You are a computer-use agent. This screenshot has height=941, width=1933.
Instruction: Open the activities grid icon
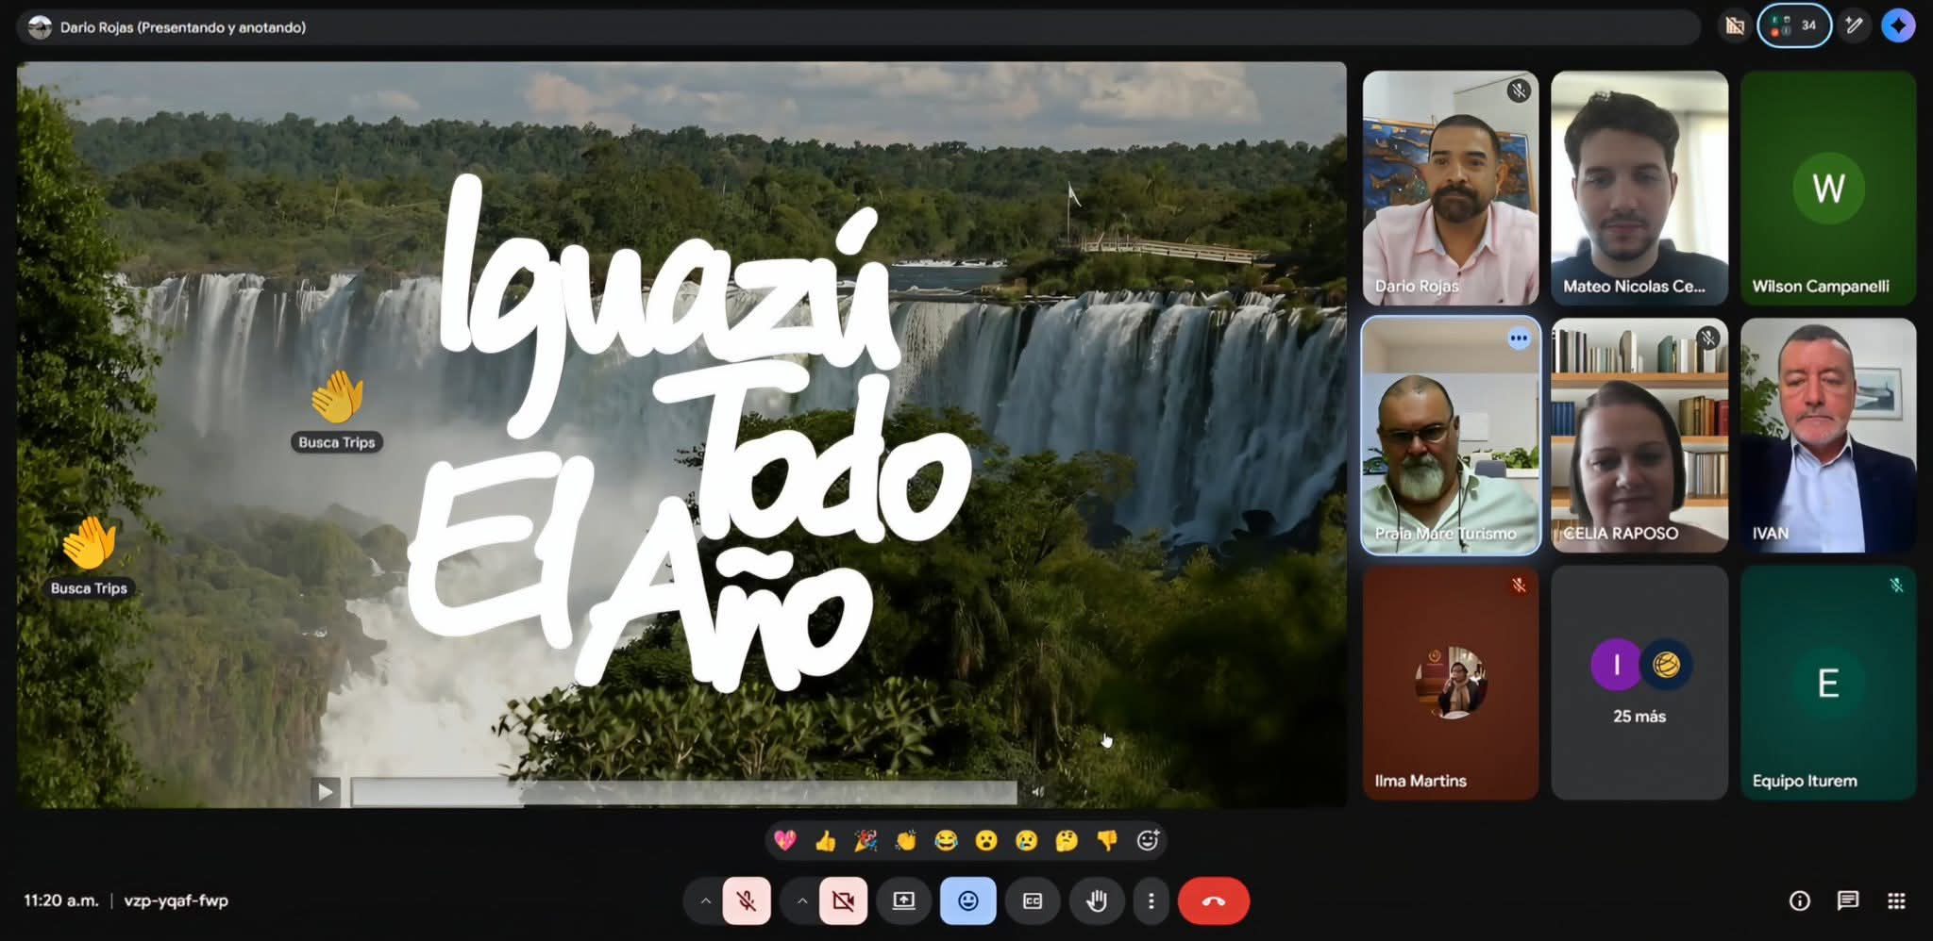pos(1896,901)
